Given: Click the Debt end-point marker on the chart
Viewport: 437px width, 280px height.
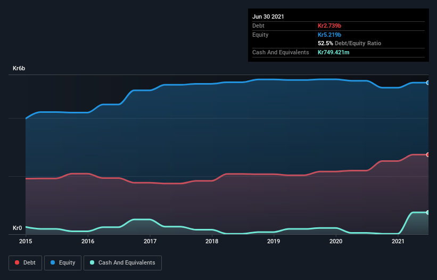Looking at the screenshot, I should (x=428, y=154).
